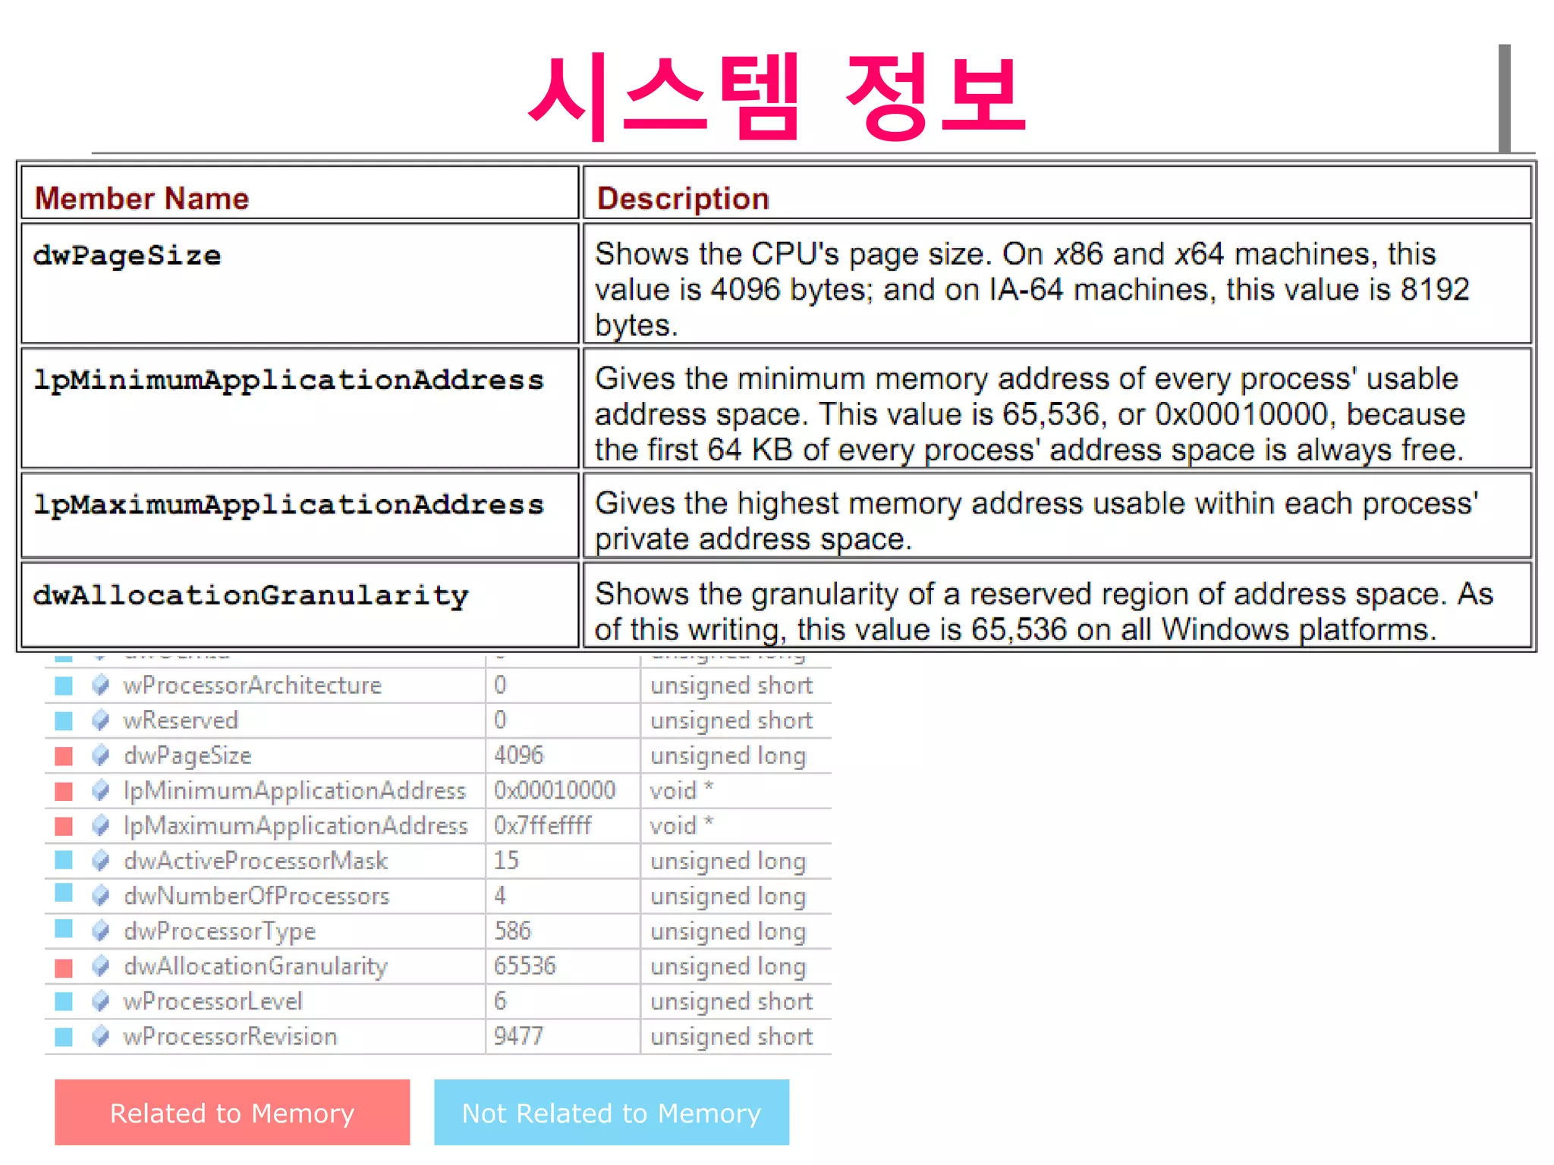Click the description about reserved region granularity

click(x=1044, y=611)
